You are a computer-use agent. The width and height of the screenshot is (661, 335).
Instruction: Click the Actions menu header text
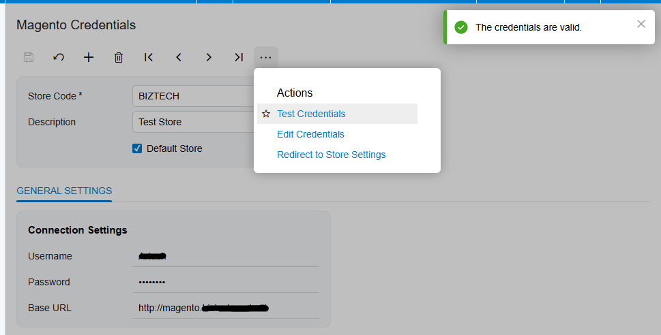point(295,93)
